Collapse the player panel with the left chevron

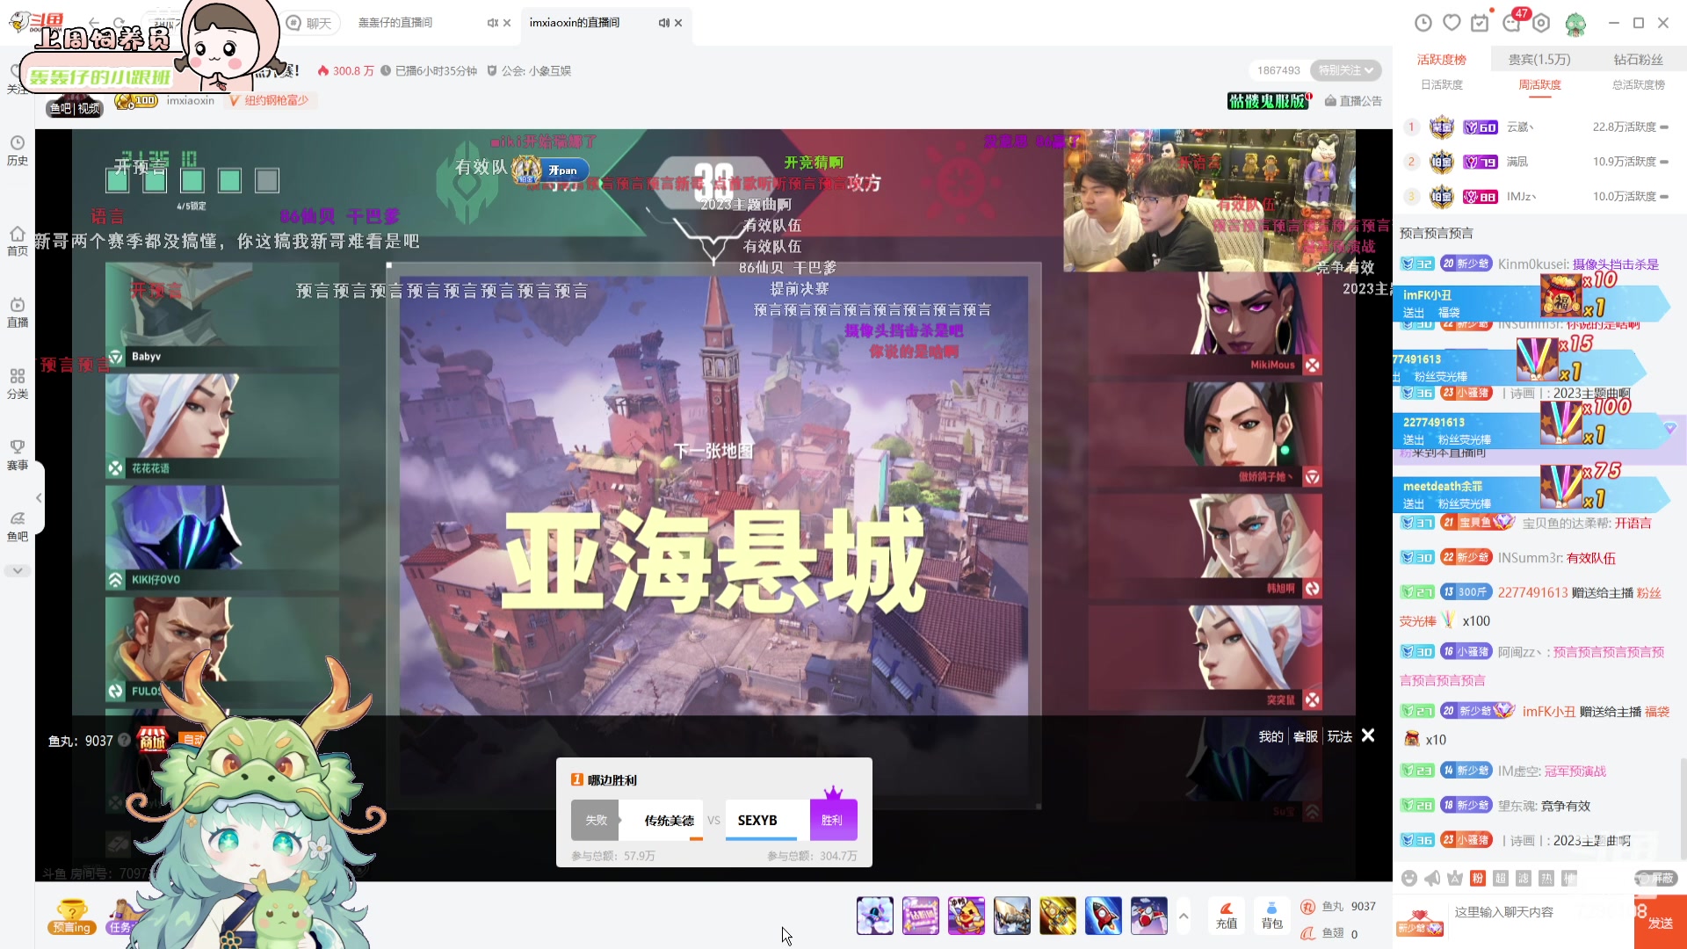[39, 498]
